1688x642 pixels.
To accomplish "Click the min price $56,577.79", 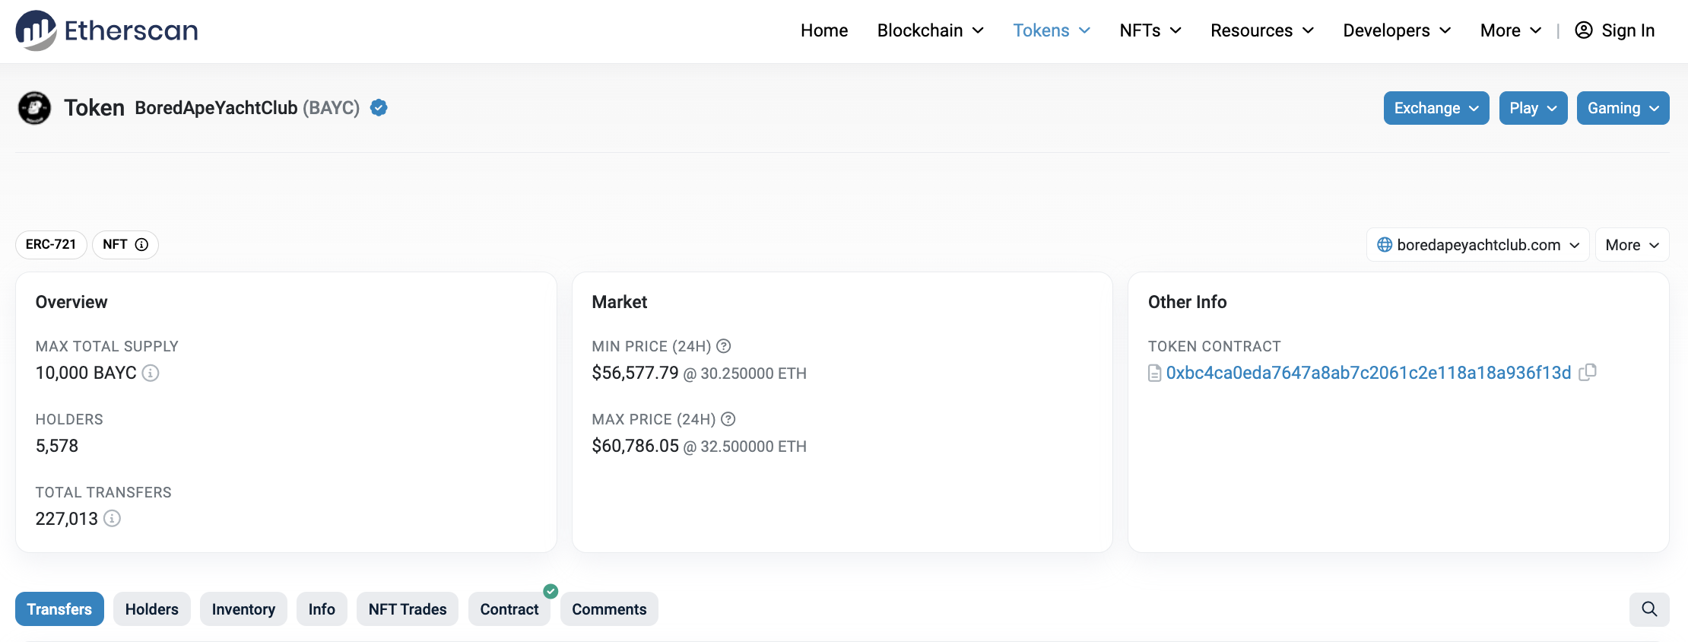I will click(x=635, y=373).
